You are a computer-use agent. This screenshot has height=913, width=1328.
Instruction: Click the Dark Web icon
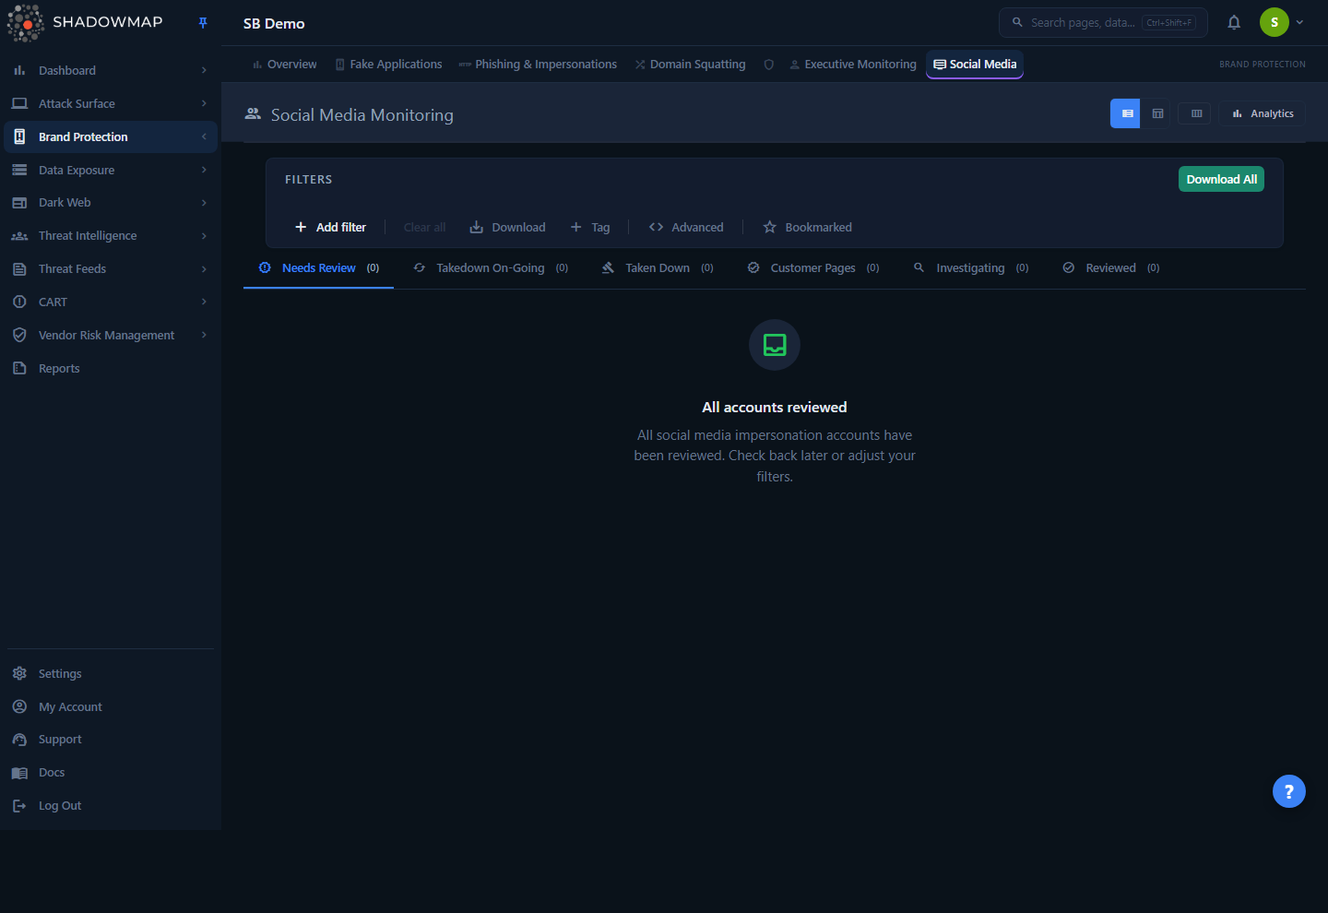point(19,203)
